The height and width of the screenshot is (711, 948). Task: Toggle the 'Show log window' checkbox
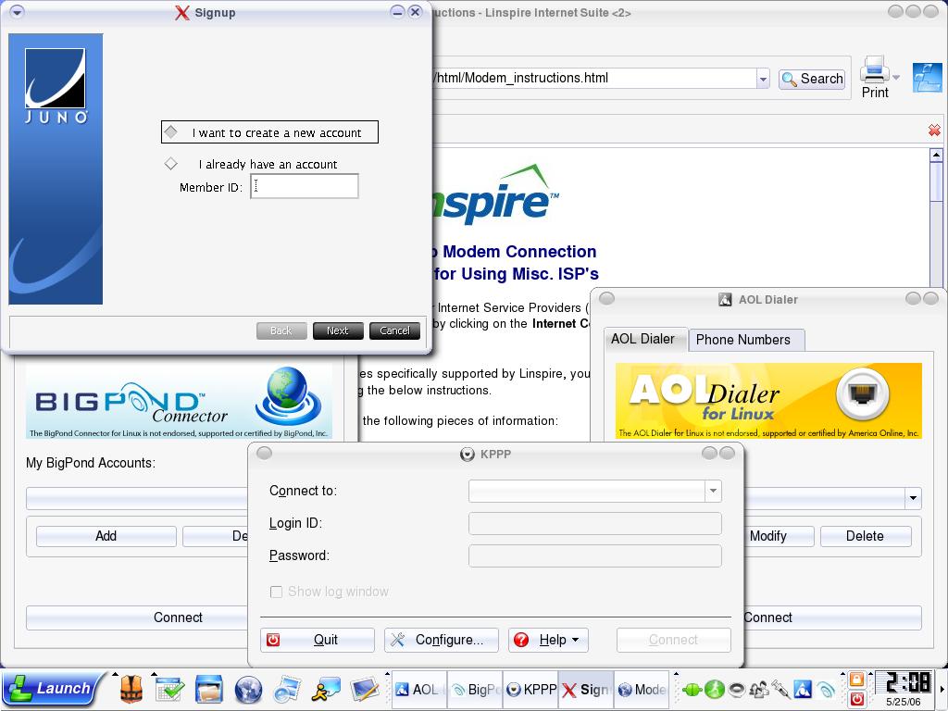click(276, 592)
